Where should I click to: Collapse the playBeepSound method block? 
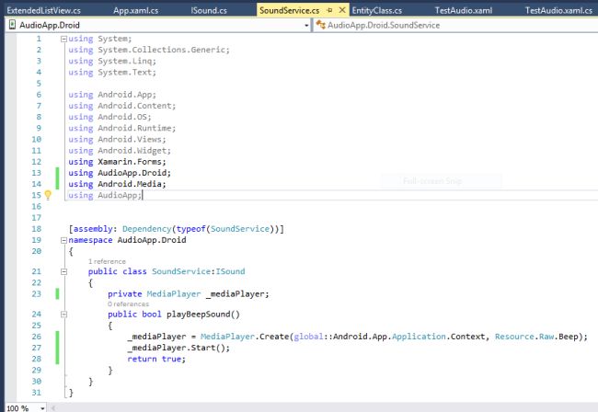63,315
